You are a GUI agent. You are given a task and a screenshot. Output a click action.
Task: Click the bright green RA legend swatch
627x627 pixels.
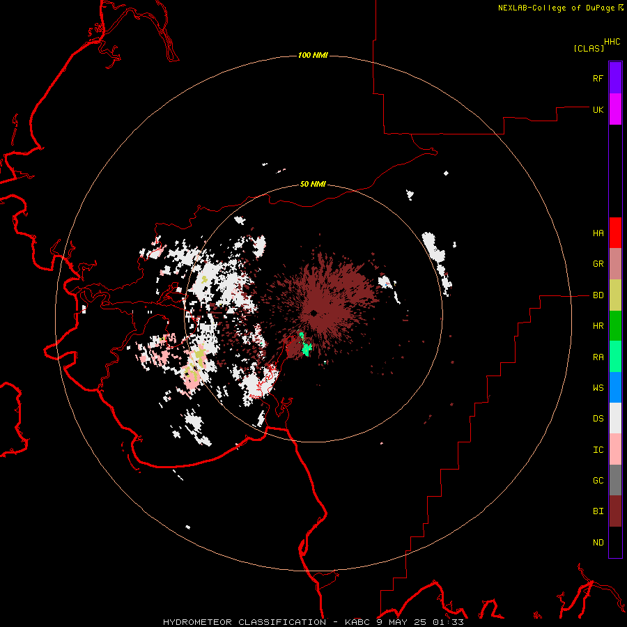(615, 357)
